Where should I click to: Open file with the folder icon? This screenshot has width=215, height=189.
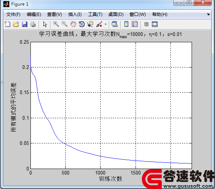(x=16, y=24)
